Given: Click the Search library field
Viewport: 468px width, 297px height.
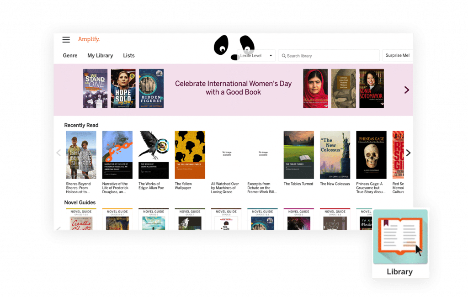Looking at the screenshot, I should (x=329, y=56).
